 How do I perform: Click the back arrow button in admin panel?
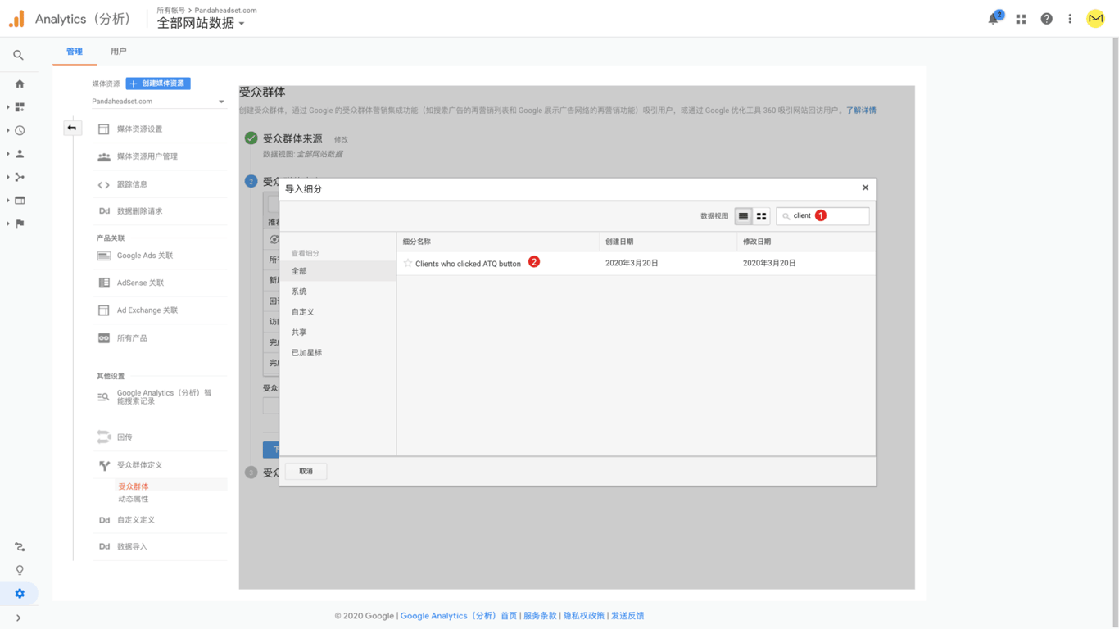point(72,128)
